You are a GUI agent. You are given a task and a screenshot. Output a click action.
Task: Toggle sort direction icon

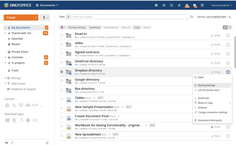[x=230, y=17]
